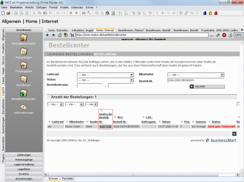Viewport: 244px width, 182px height.
Task: Click the shopping cart browser icon
Action: click(x=72, y=35)
